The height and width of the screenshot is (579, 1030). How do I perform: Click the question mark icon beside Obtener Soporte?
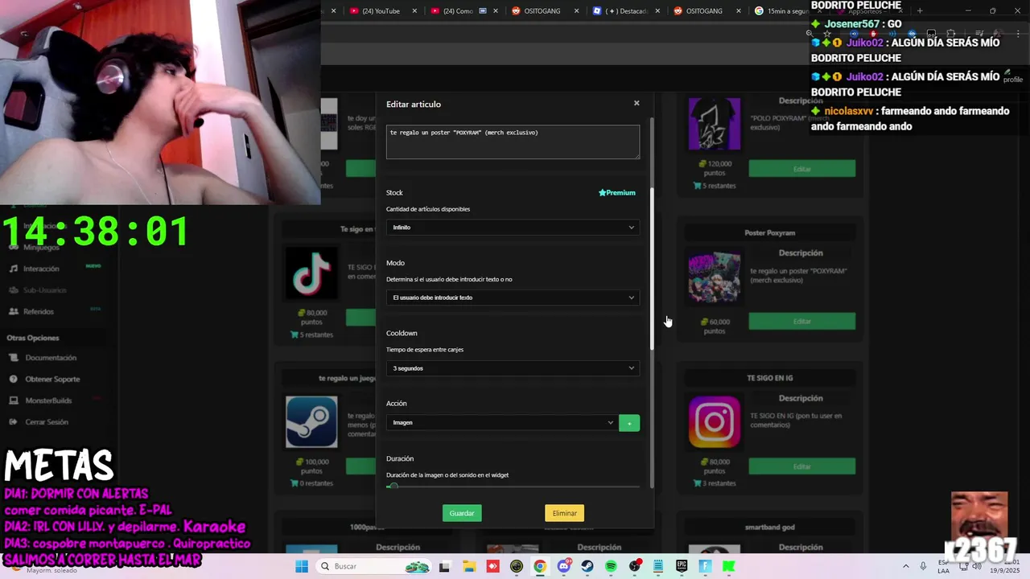click(14, 379)
